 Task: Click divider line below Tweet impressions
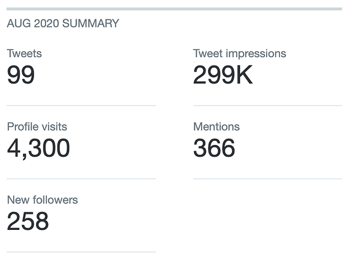click(268, 106)
